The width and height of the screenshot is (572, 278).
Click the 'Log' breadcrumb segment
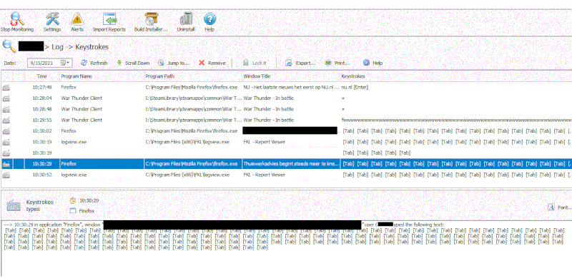click(x=58, y=47)
